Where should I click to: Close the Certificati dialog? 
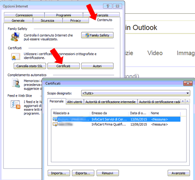(188, 83)
